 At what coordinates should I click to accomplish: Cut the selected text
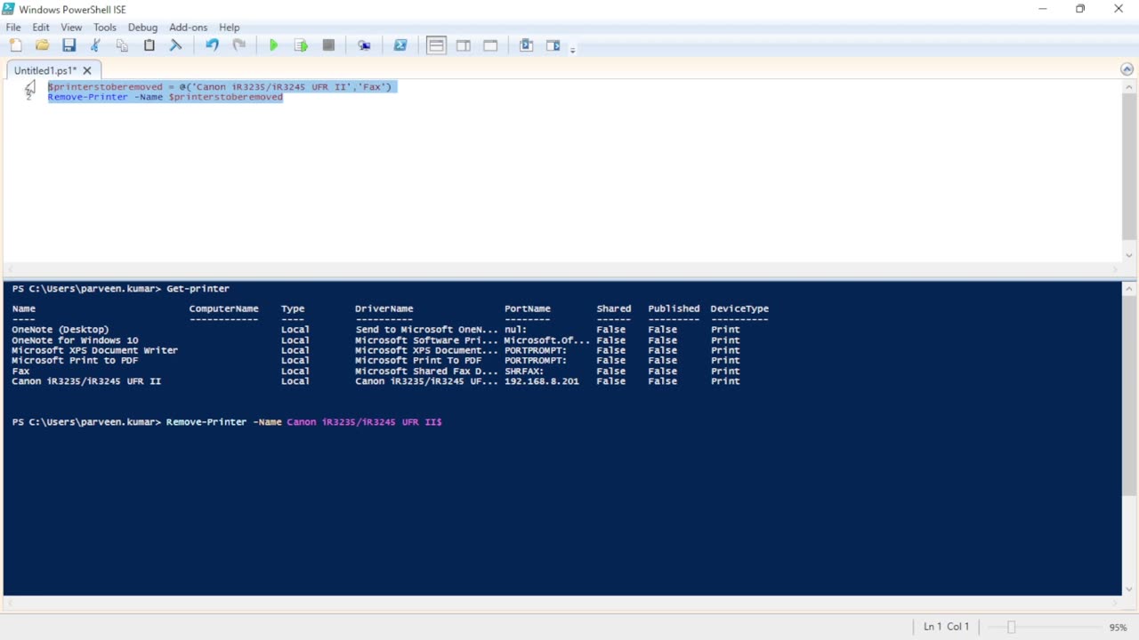pyautogui.click(x=95, y=45)
